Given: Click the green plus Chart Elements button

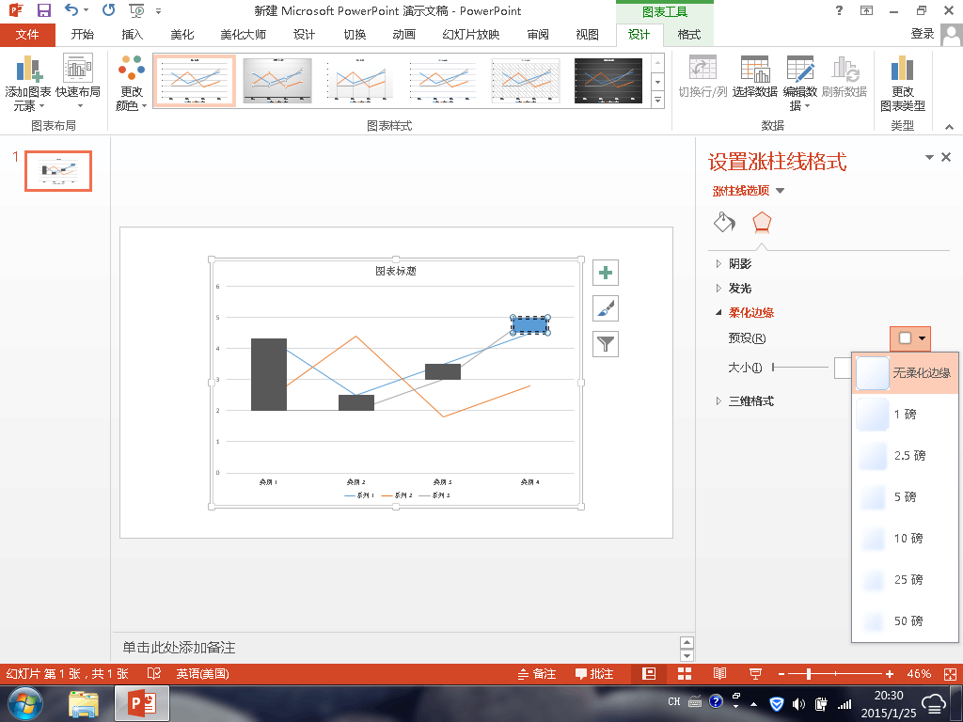Looking at the screenshot, I should (x=606, y=273).
